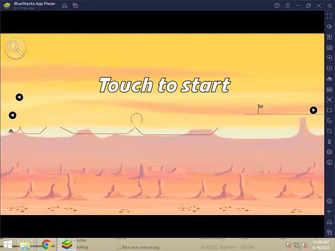This screenshot has width=335, height=251.
Task: Click the Android back arrow in sidebar
Action: pyautogui.click(x=329, y=211)
